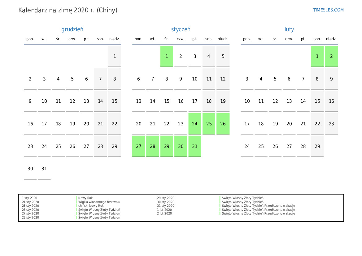Open the TIMESLES.COM link
This screenshot has height=256, width=362.
click(328, 10)
